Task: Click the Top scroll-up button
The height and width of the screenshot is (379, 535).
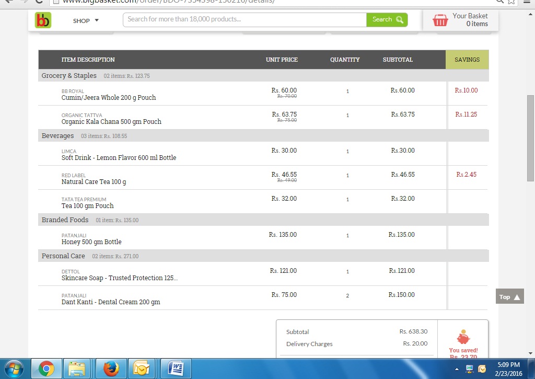Action: coord(509,296)
